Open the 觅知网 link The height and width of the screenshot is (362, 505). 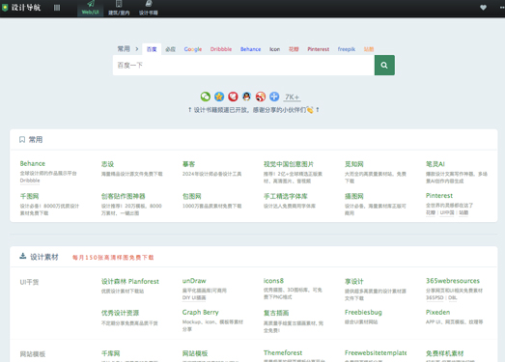click(x=354, y=164)
